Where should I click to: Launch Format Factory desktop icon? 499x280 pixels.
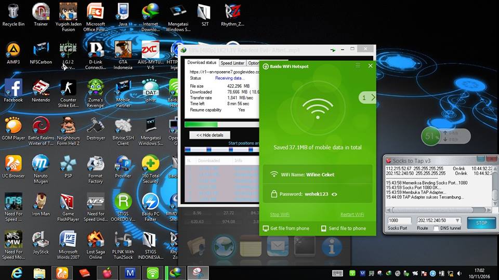click(x=96, y=169)
